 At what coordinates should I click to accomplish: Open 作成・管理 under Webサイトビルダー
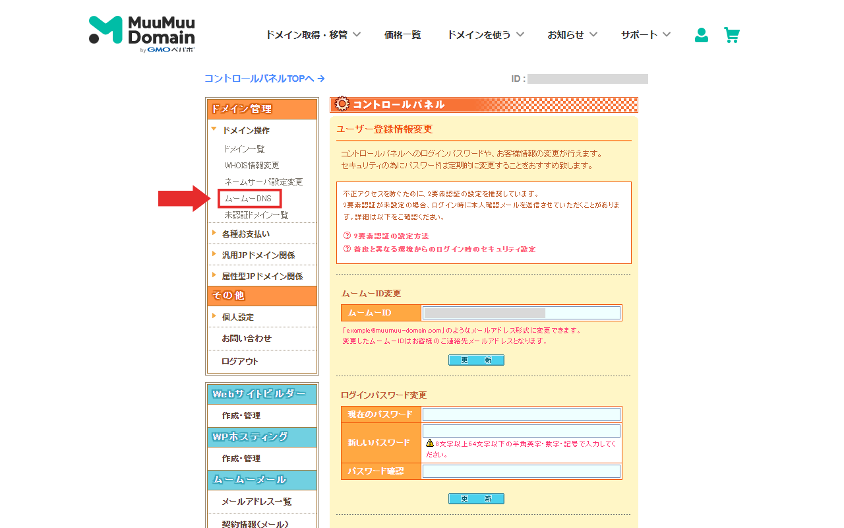241,415
